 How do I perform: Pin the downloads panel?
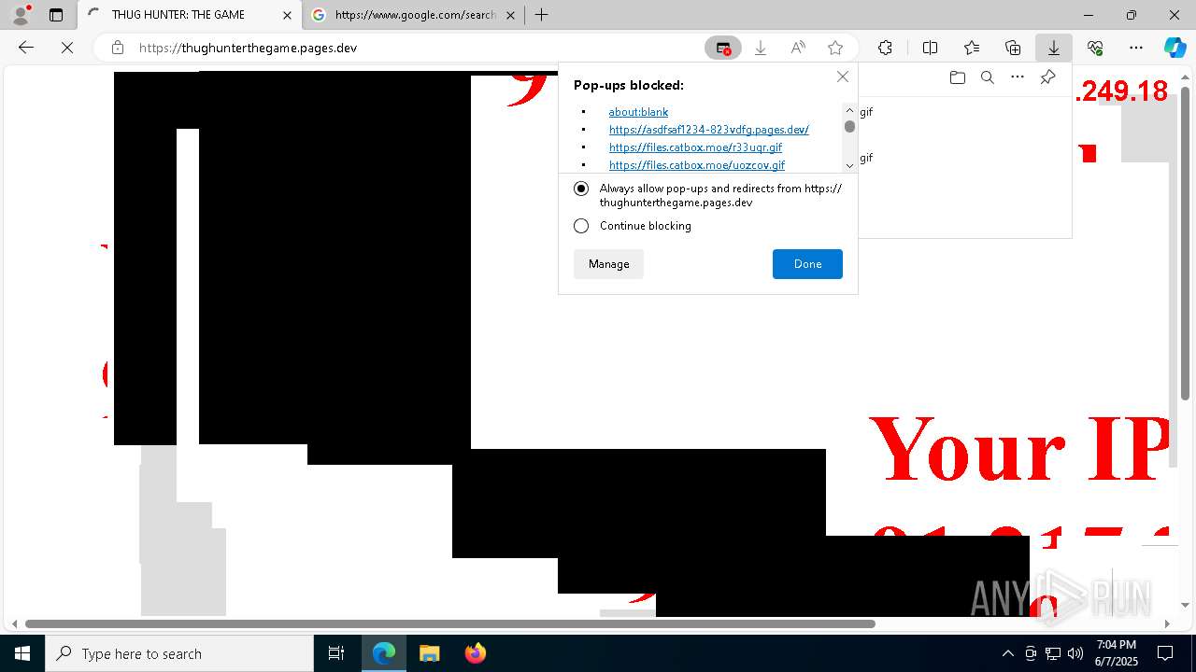point(1047,77)
